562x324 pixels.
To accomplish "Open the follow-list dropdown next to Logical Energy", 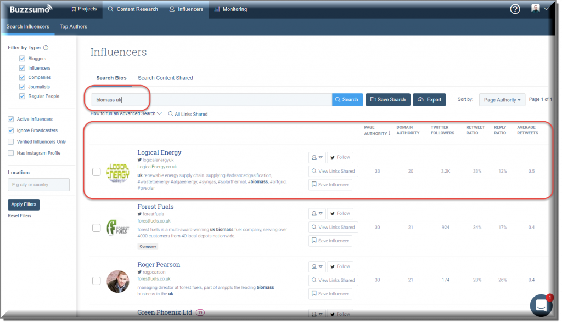I will click(x=317, y=157).
